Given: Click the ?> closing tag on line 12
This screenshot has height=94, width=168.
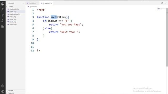Looking at the screenshot, I should click(38, 51).
